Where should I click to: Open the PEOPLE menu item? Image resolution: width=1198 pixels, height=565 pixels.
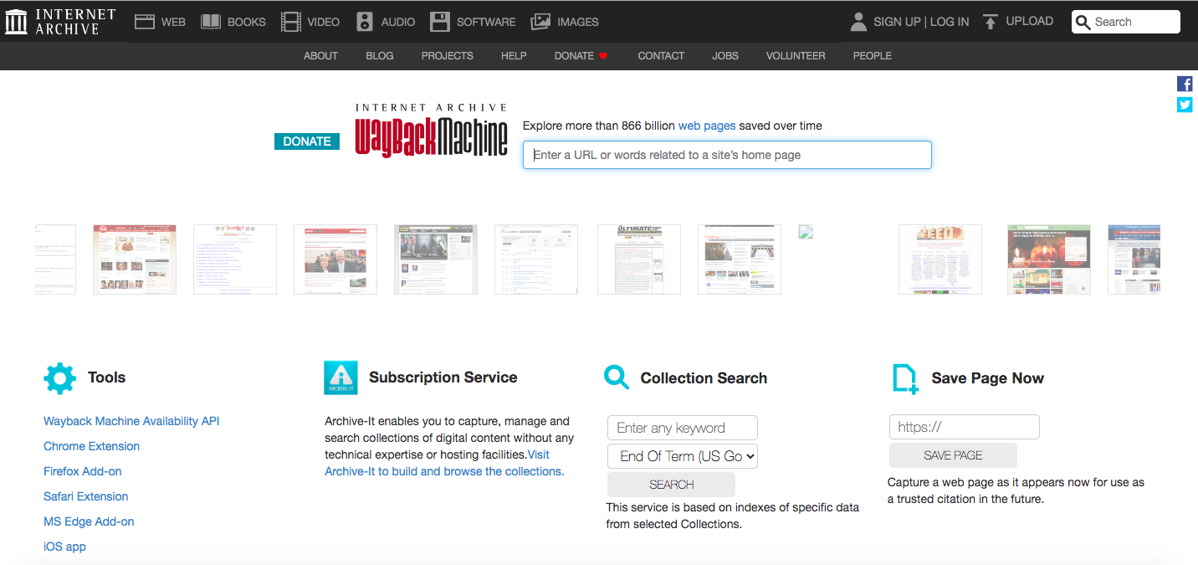click(x=873, y=56)
